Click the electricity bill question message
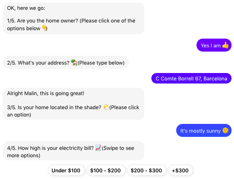 [74, 151]
